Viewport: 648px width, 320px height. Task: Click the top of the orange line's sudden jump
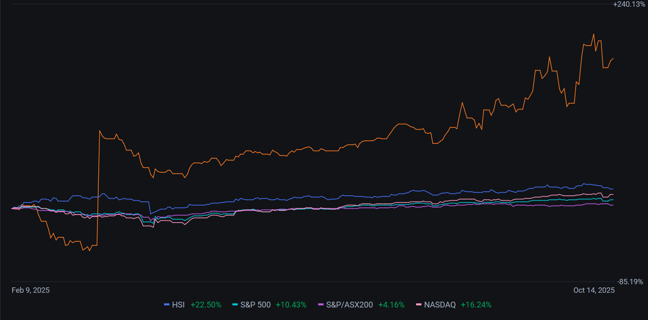pos(99,131)
